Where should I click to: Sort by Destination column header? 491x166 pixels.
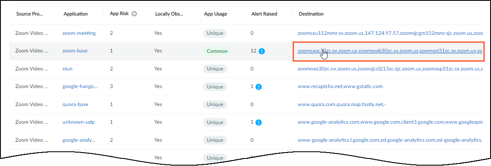click(311, 14)
